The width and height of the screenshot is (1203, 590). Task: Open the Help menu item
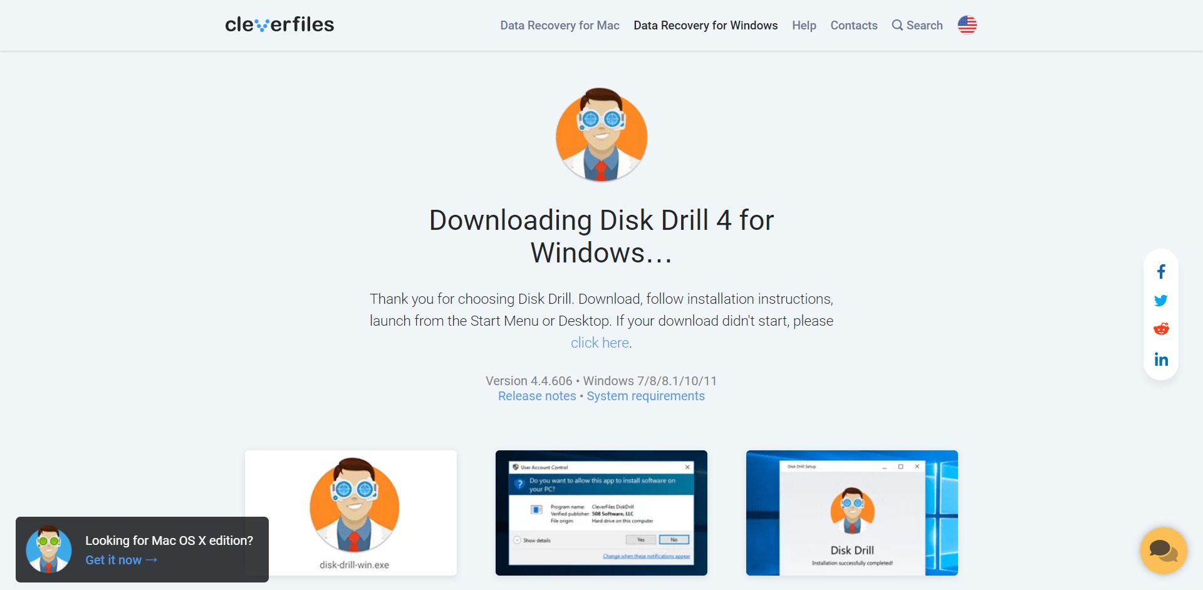point(804,26)
